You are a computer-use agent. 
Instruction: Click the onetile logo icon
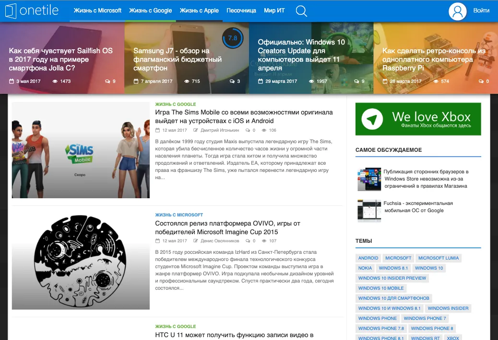(11, 11)
